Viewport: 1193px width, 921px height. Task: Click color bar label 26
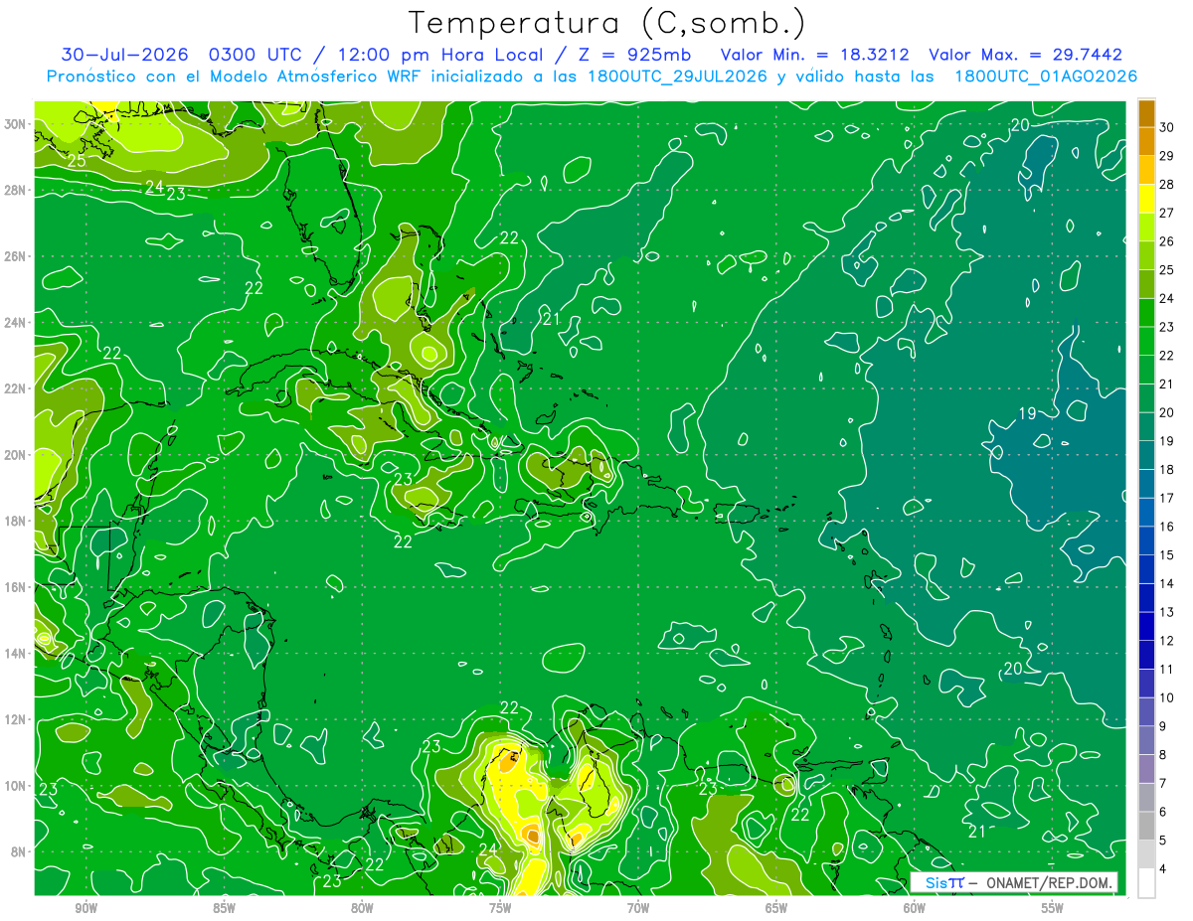(1166, 241)
